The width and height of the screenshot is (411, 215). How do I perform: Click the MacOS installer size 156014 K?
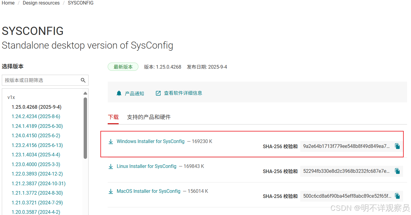(198, 191)
